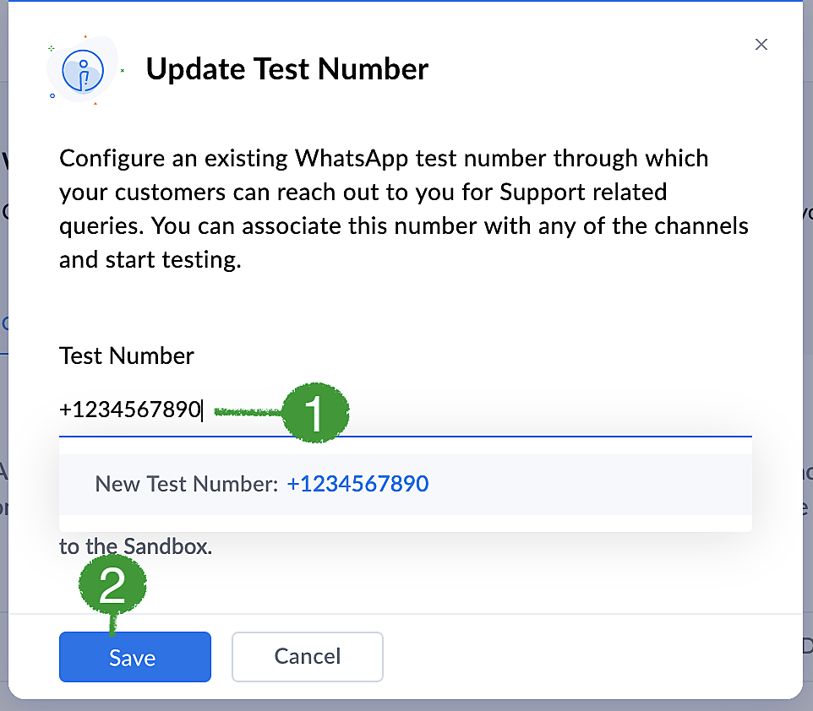
Task: Click the blue +1234567890 suggested number
Action: (357, 485)
